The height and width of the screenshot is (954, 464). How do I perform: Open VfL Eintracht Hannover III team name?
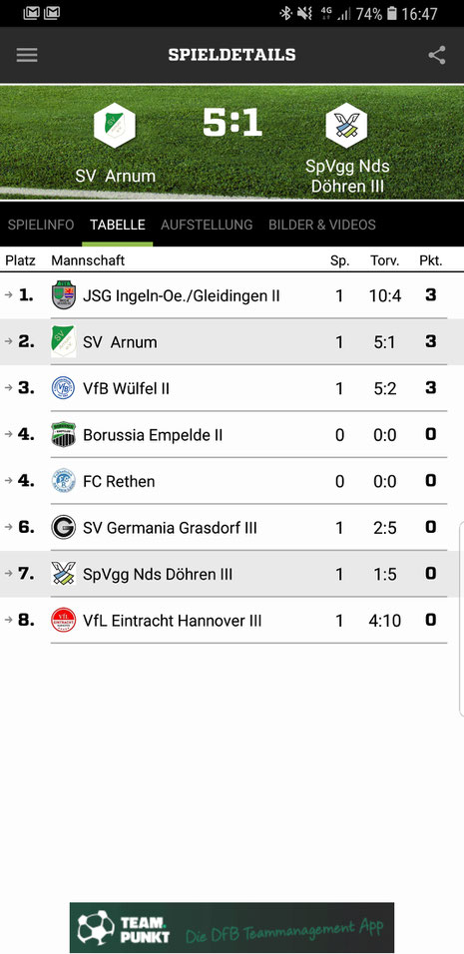pyautogui.click(x=172, y=621)
